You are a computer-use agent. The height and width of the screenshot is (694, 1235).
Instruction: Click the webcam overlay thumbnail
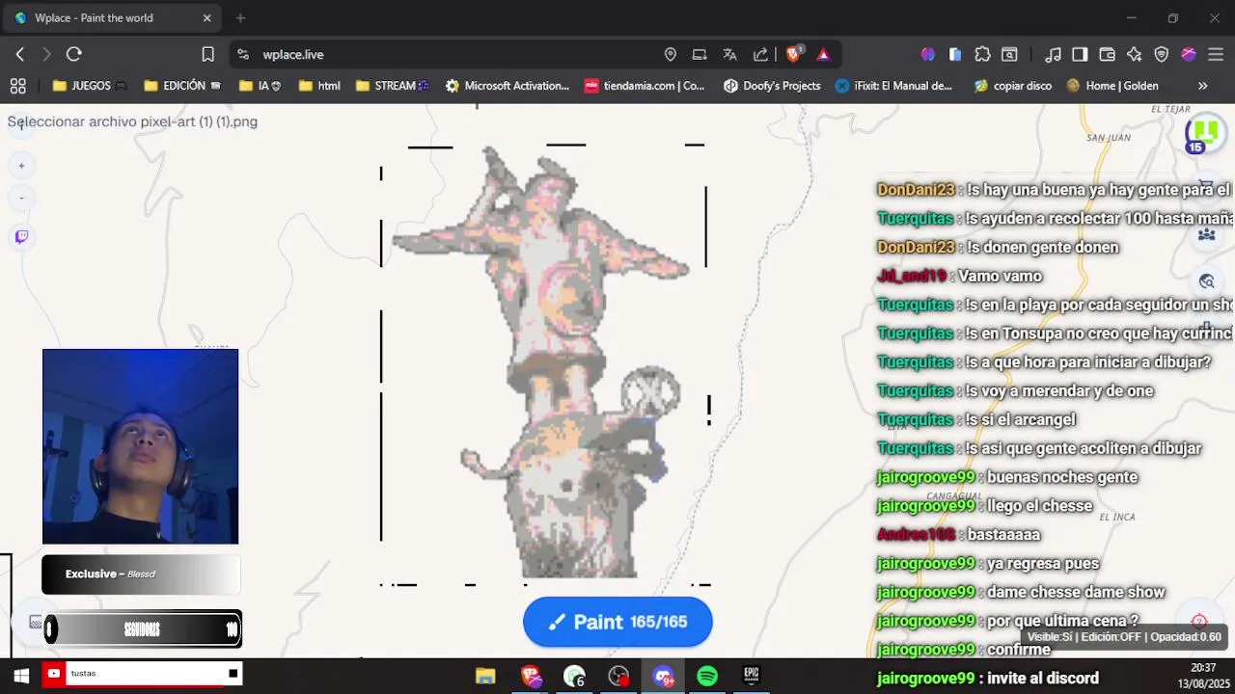point(140,446)
